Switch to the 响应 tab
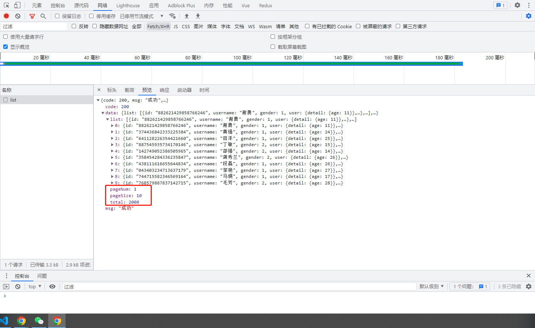 164,90
